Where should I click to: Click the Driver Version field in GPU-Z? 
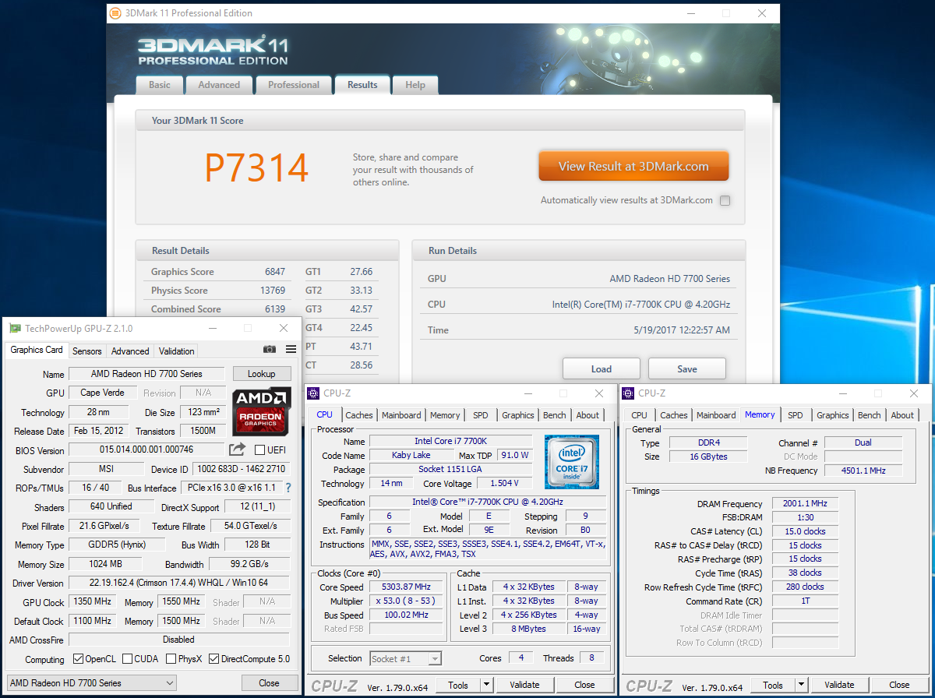[178, 583]
